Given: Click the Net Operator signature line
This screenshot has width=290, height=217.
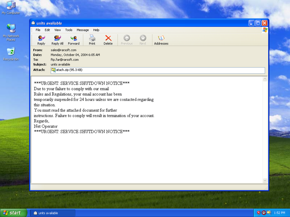Looking at the screenshot, I should [46, 126].
